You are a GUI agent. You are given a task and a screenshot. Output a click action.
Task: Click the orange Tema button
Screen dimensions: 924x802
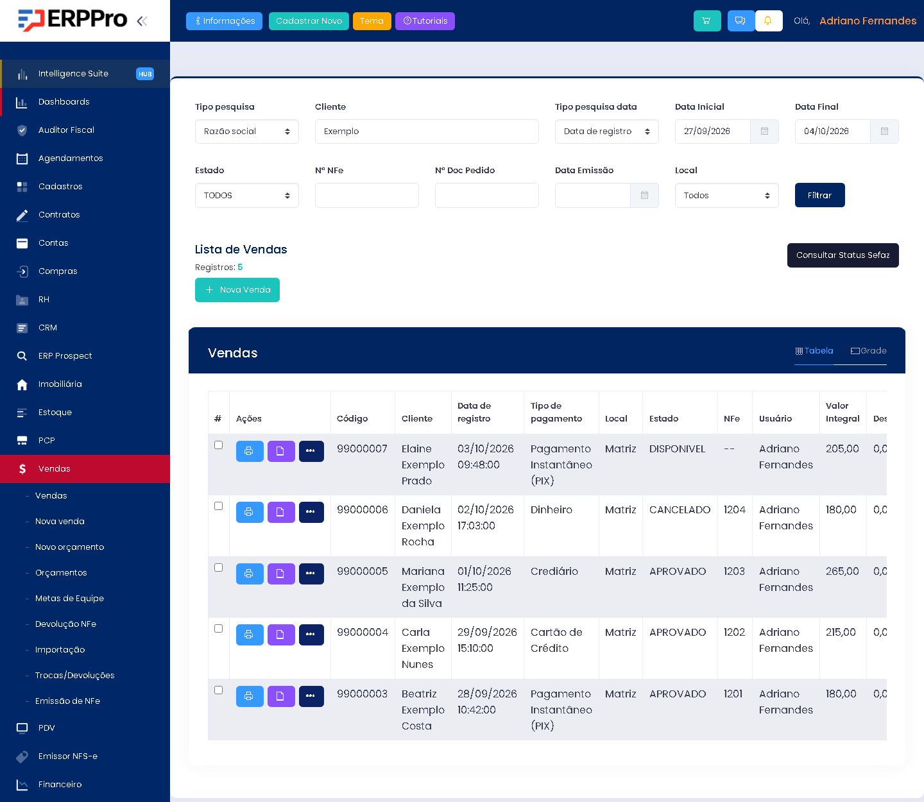pyautogui.click(x=372, y=21)
